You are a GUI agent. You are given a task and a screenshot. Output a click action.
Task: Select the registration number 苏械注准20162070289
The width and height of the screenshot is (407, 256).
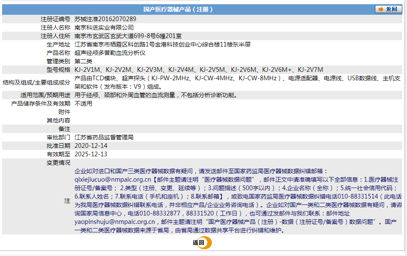coord(105,19)
